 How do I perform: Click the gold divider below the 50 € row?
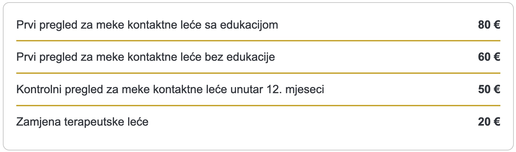click(258, 106)
